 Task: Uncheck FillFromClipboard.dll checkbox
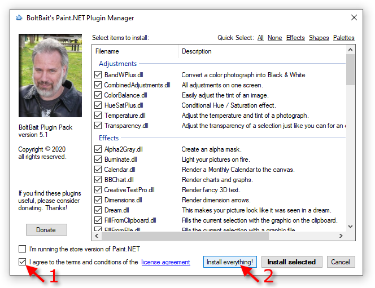click(98, 220)
